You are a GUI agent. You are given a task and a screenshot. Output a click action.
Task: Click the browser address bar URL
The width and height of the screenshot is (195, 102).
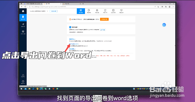(49, 7)
